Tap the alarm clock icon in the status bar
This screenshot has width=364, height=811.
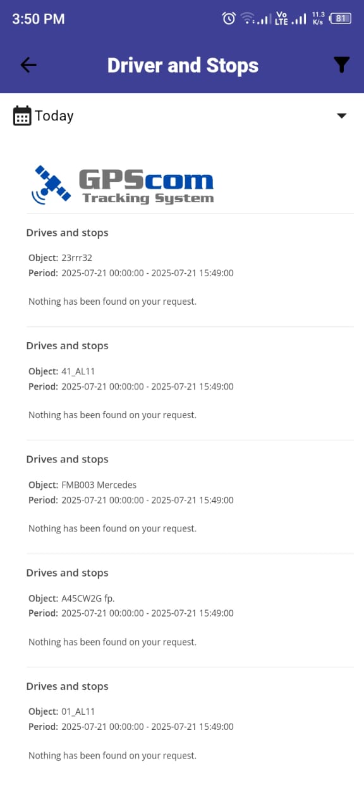click(228, 18)
